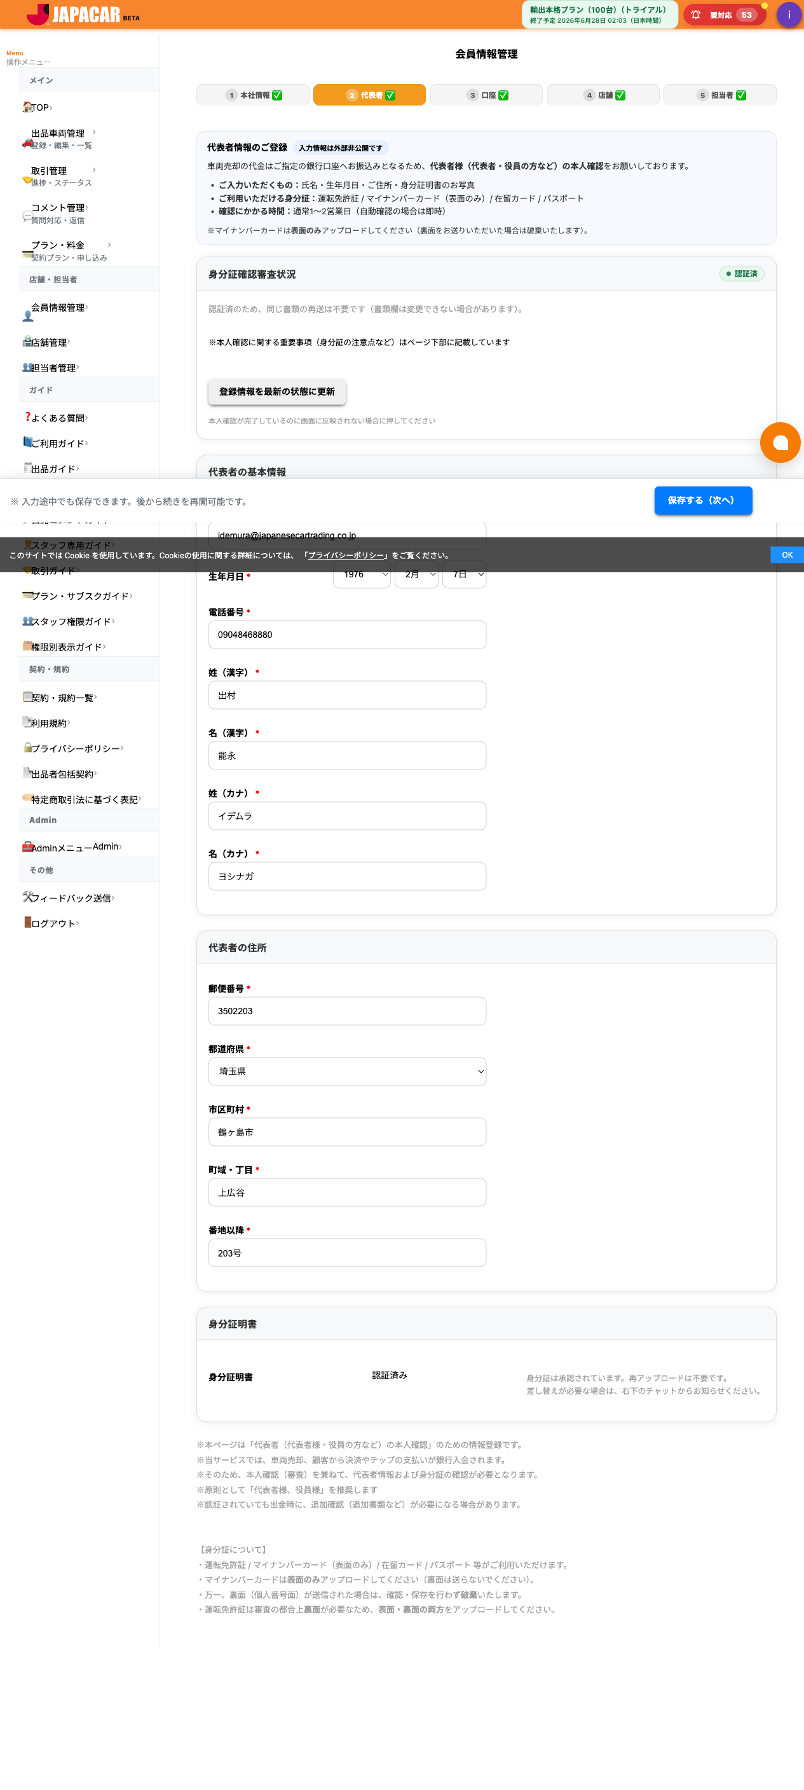The height and width of the screenshot is (1790, 804).
Task: Open the purple user avatar menu
Action: pos(789,15)
